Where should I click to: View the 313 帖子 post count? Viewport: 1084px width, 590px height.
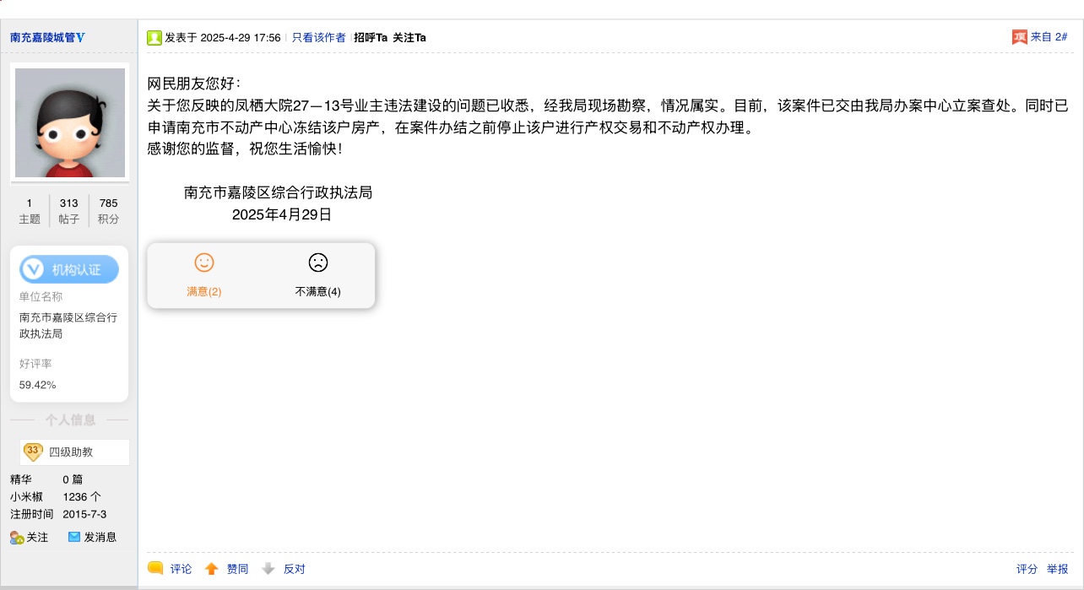[x=69, y=210]
